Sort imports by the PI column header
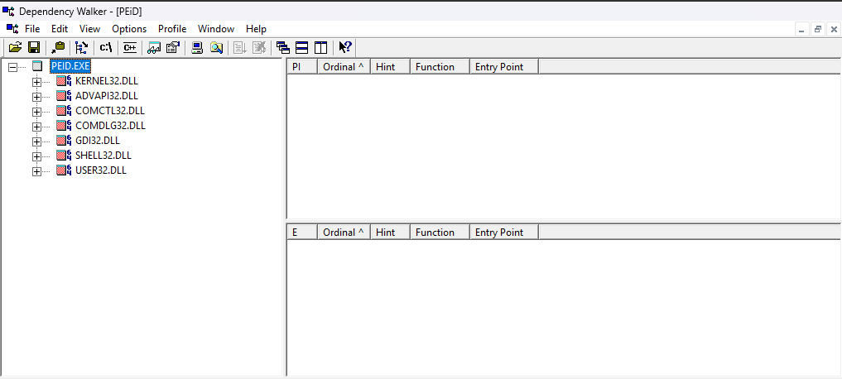 click(x=302, y=66)
